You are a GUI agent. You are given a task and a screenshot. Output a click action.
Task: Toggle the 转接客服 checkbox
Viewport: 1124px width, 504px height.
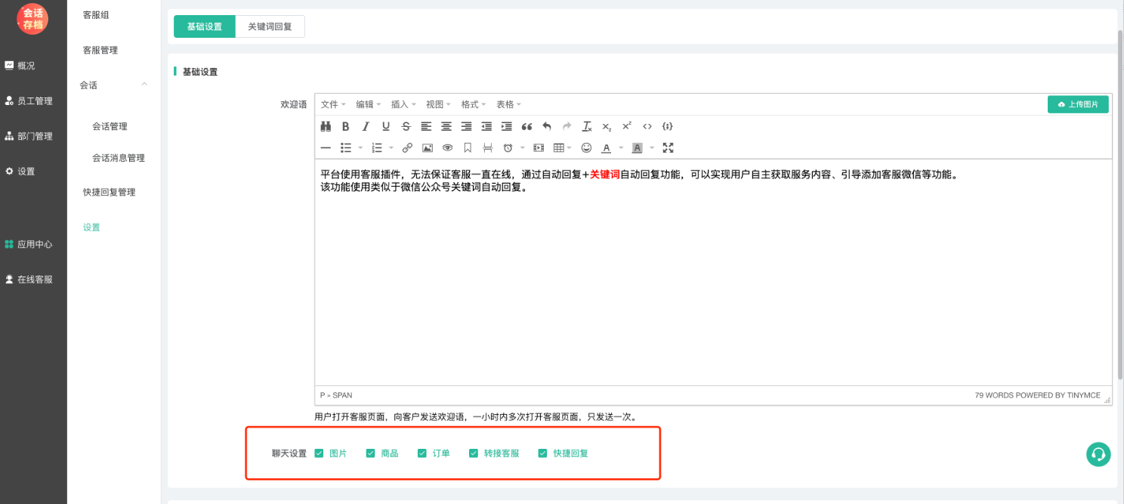474,453
